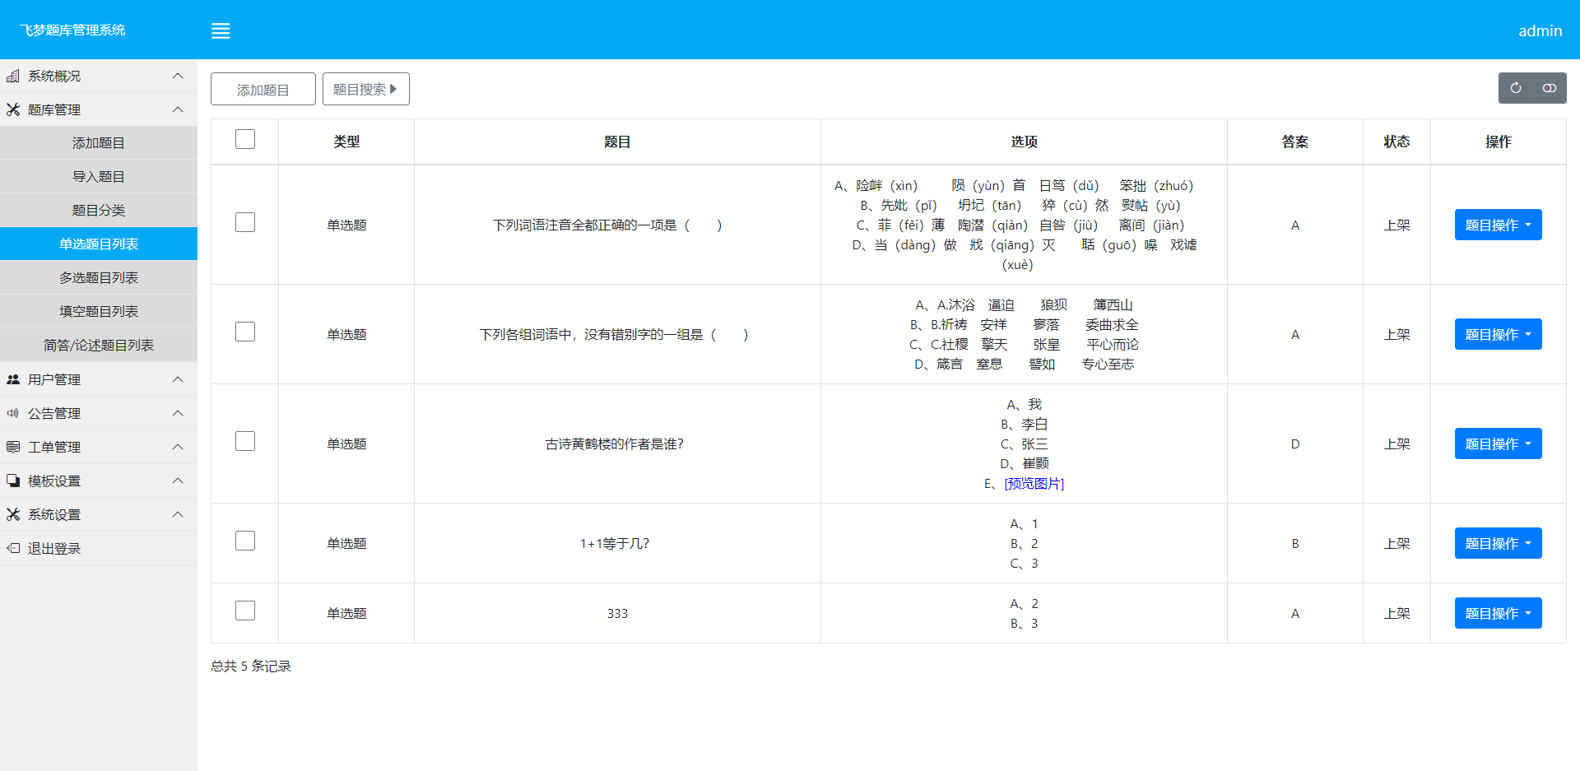Toggle the select-all checkbox in table header

pos(245,139)
